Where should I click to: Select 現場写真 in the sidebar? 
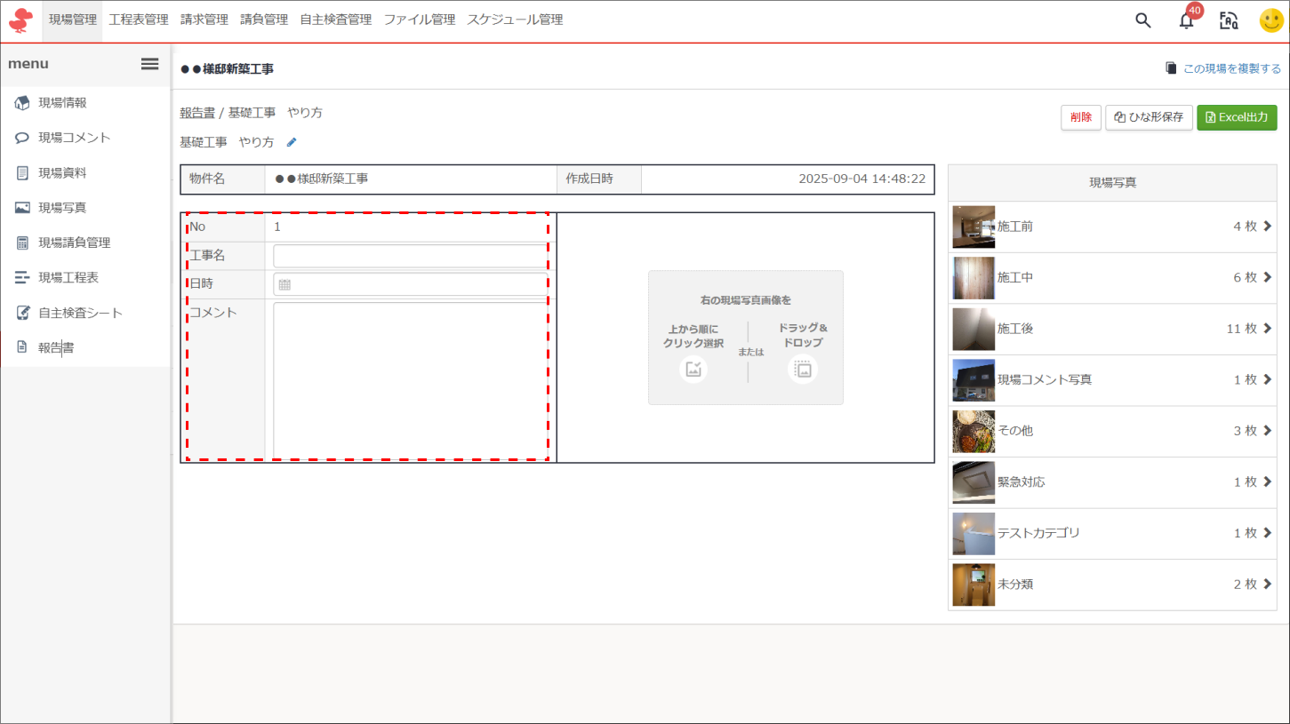click(x=62, y=207)
